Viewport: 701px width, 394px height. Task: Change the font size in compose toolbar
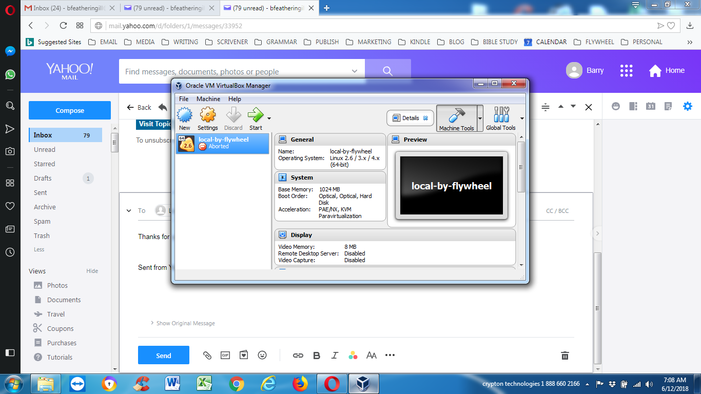[x=372, y=356]
